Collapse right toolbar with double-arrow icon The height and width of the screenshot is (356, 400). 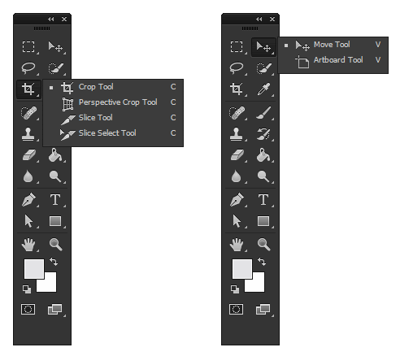coord(259,19)
